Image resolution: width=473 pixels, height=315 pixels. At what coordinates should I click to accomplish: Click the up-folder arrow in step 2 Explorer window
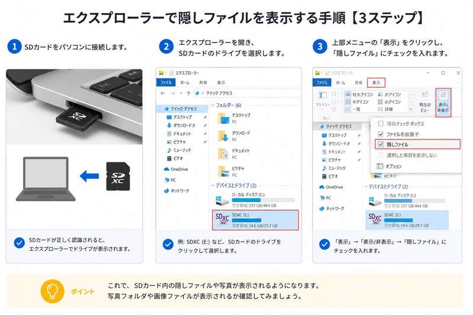pos(189,93)
